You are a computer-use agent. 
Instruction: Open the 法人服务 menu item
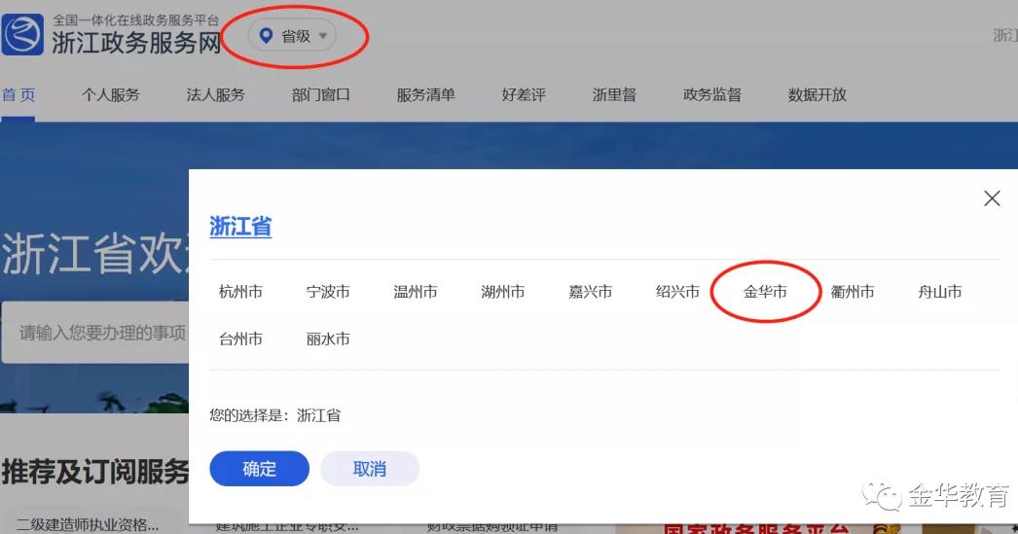click(x=215, y=94)
